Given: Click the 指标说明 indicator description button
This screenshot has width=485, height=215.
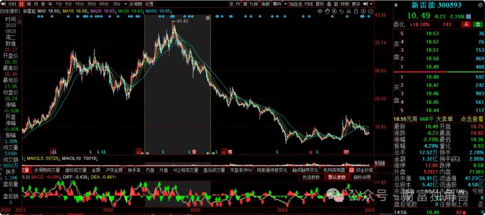Looking at the screenshot, I should tap(362, 177).
